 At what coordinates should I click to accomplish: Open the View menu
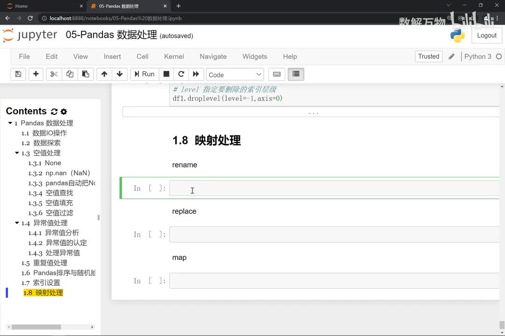pyautogui.click(x=80, y=56)
